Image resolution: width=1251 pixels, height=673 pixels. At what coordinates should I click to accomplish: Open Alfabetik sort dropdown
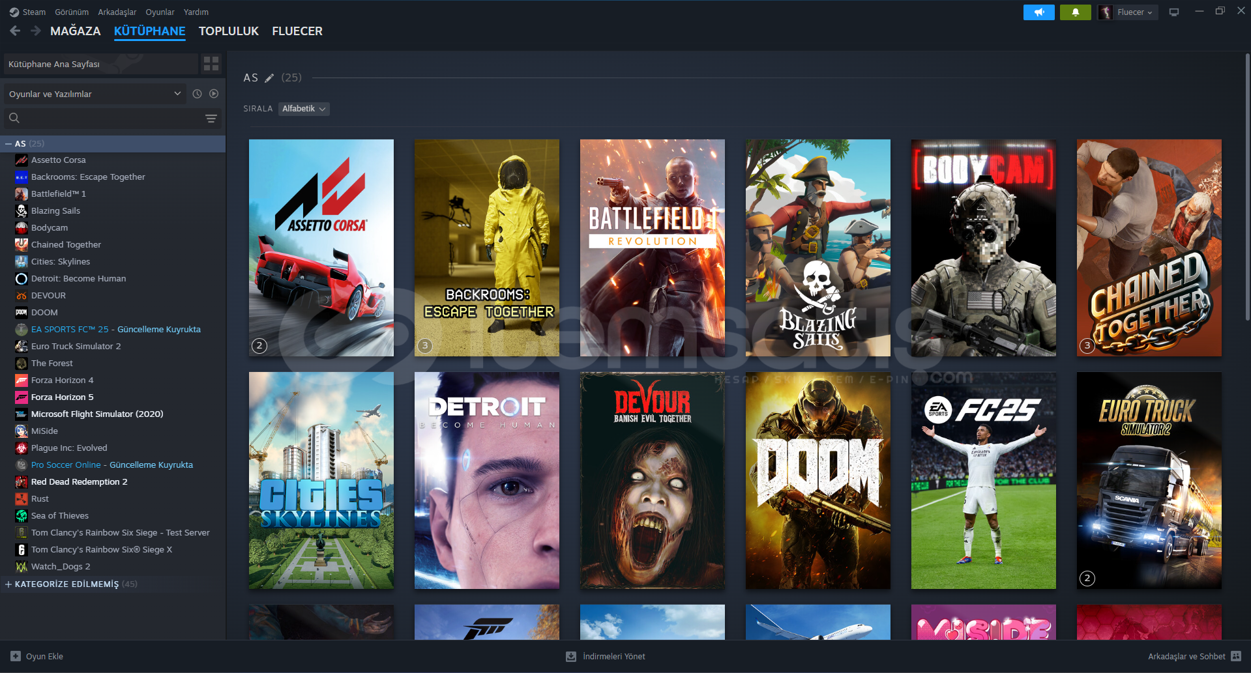(x=304, y=109)
